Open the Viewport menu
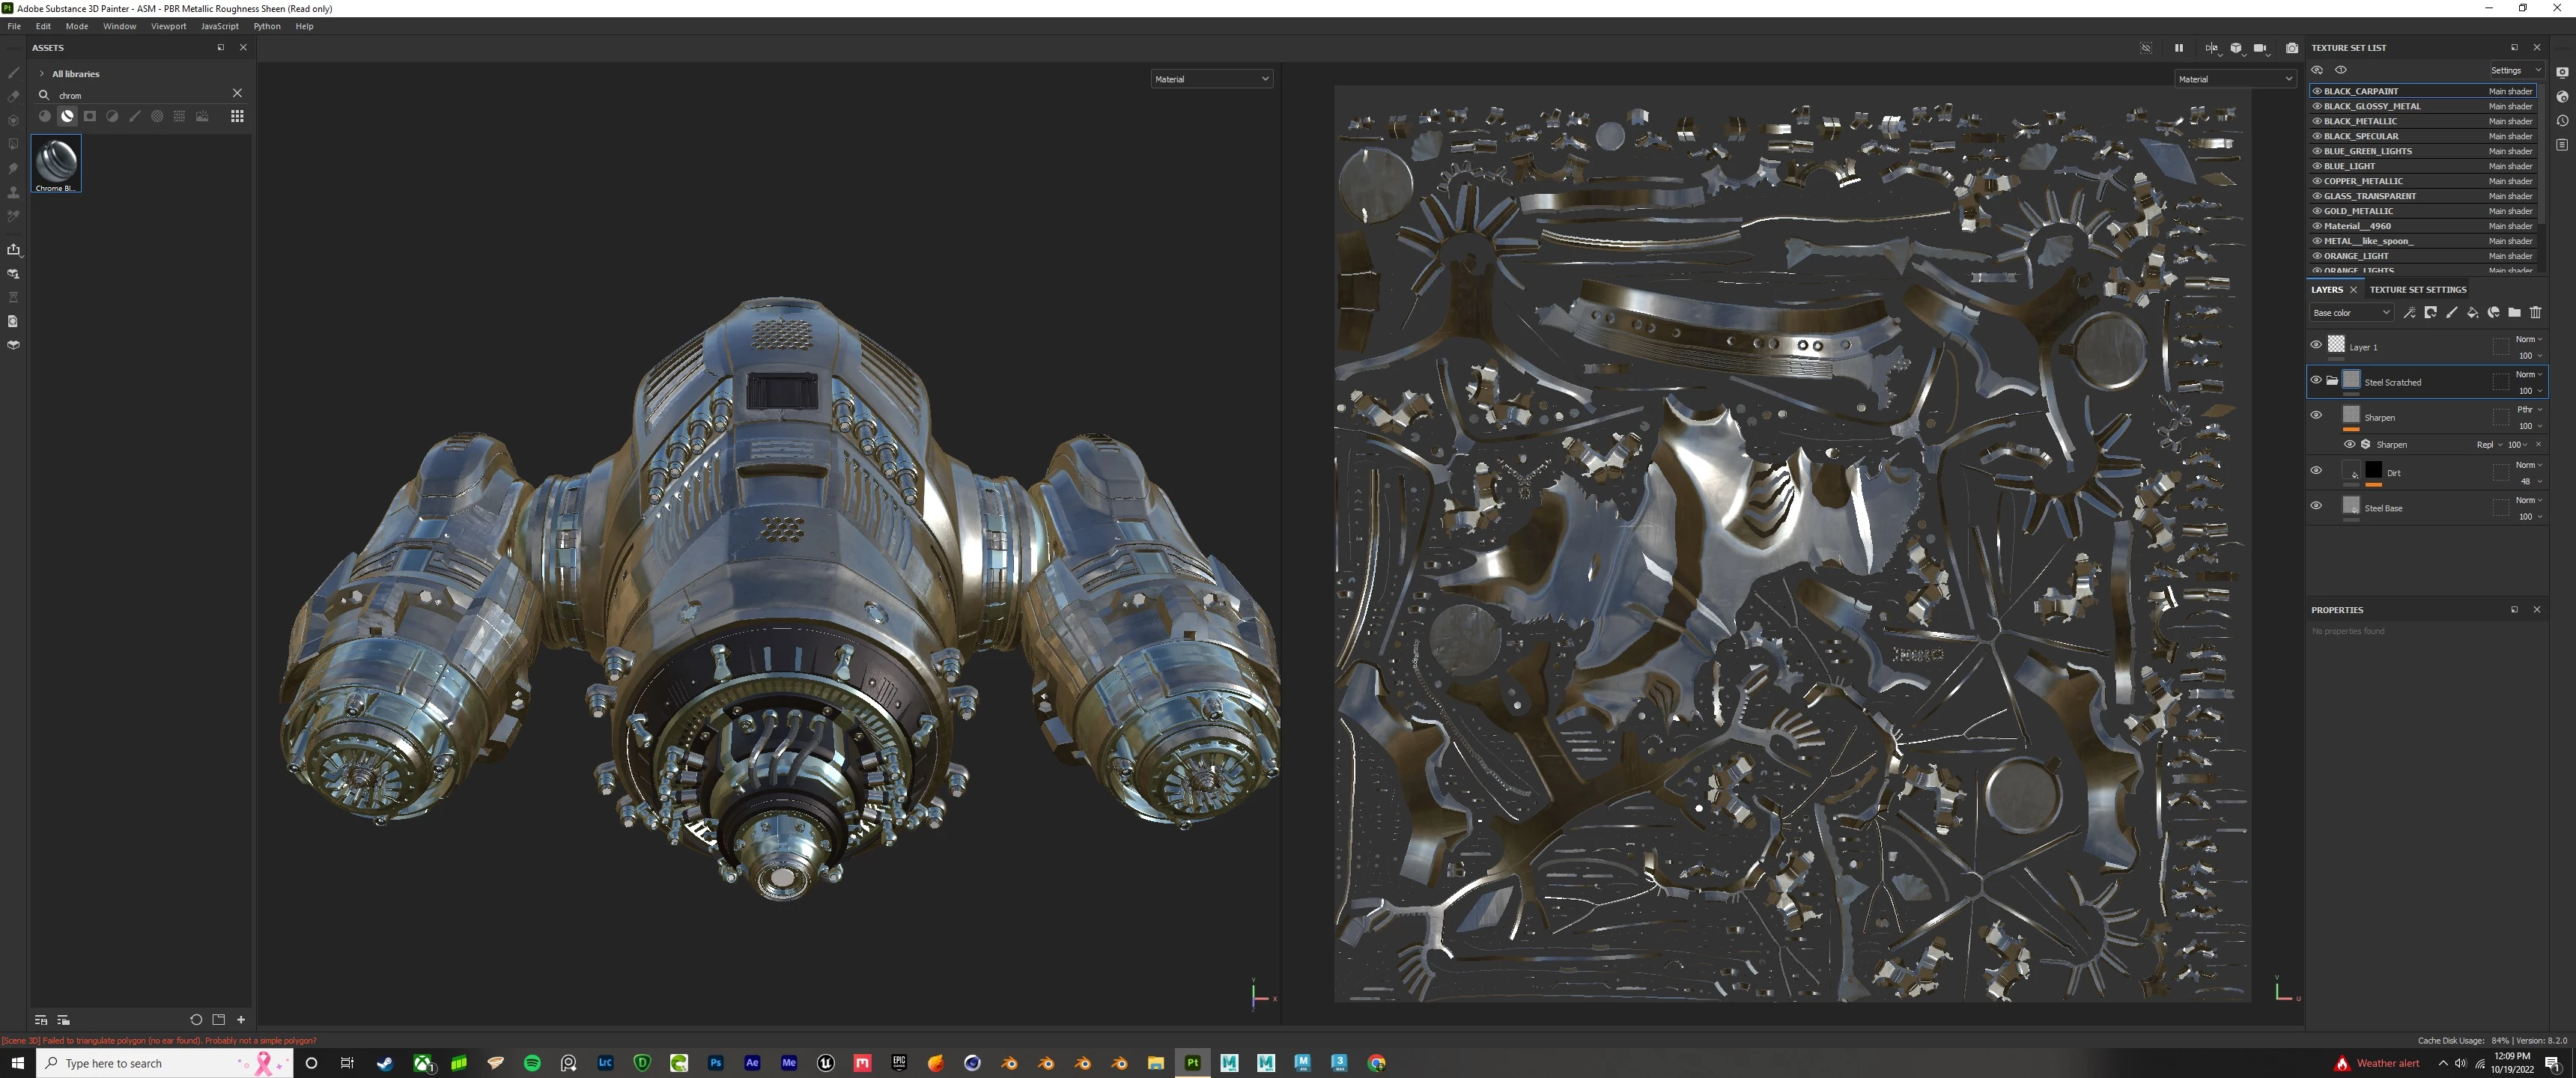The image size is (2576, 1078). 168,26
